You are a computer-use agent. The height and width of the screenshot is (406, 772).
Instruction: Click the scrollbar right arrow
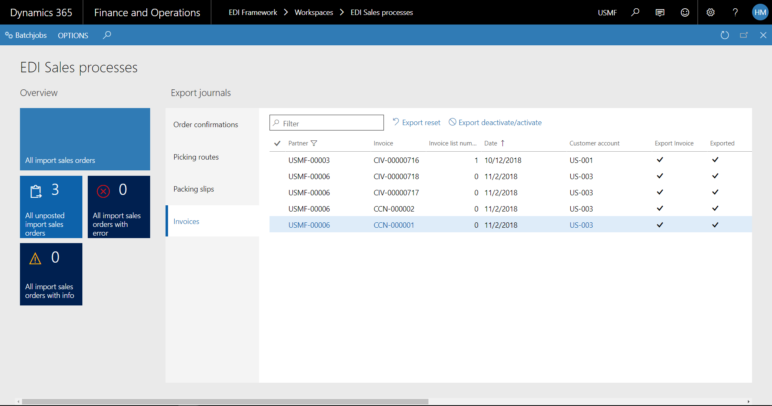click(749, 401)
